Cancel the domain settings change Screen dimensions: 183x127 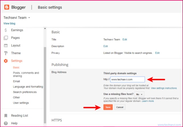coord(120,107)
